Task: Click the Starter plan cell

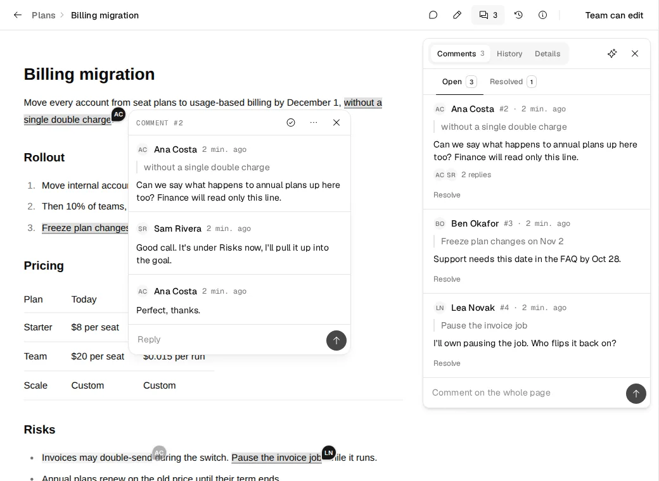Action: point(38,327)
